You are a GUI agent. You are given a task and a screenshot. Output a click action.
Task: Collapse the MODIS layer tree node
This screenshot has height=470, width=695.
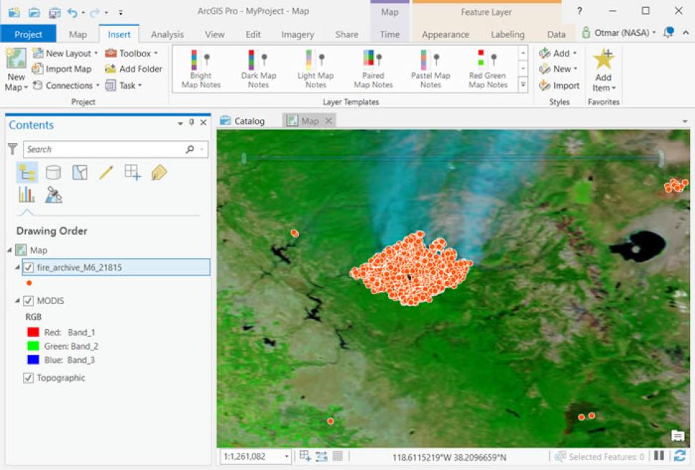pos(17,300)
